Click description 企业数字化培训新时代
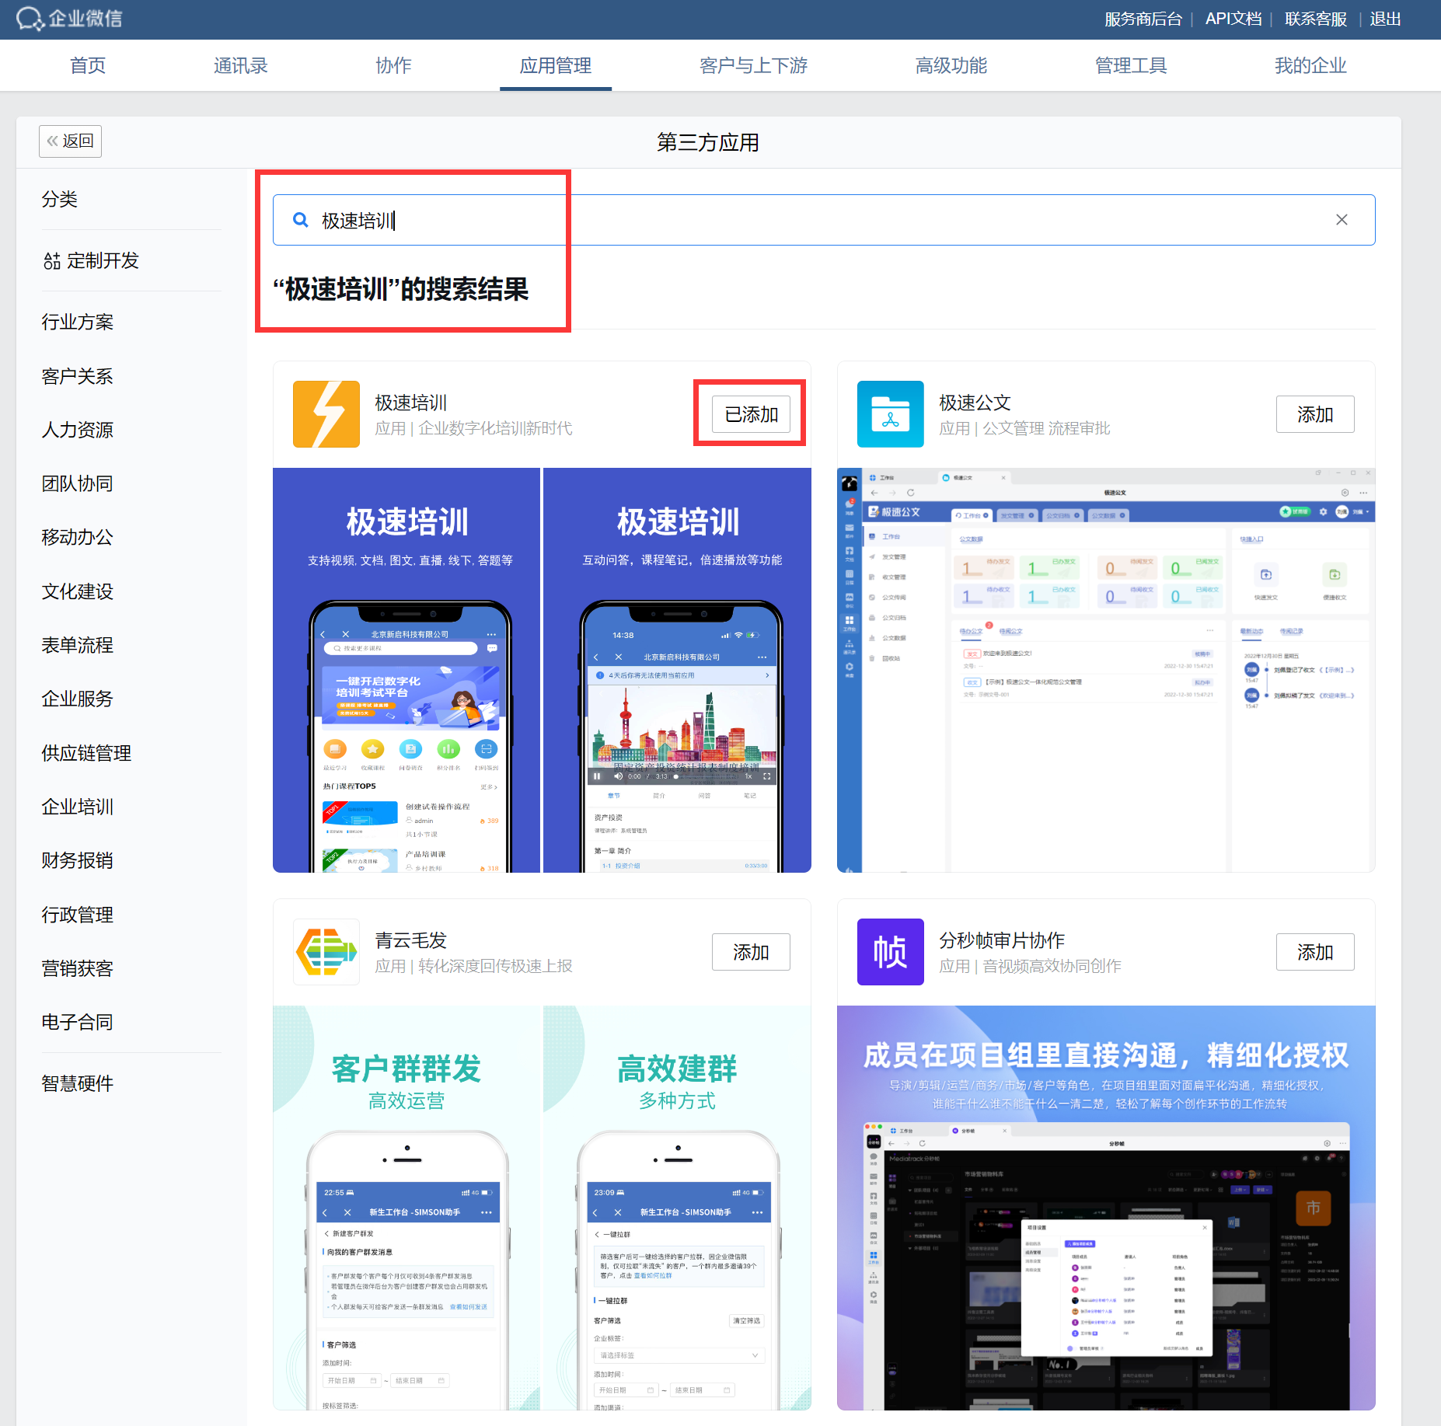The height and width of the screenshot is (1426, 1441). click(495, 428)
